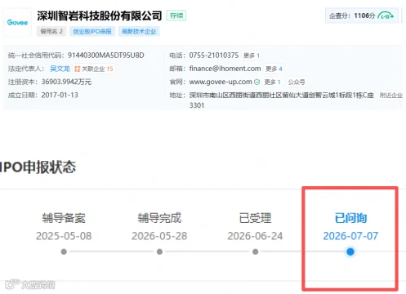This screenshot has height=294, width=406.
Task: Click the blue 已问询 timeline dot
Action: pyautogui.click(x=350, y=252)
